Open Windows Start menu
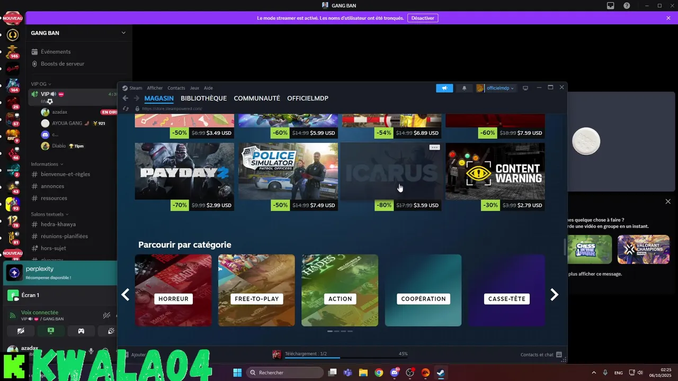Image resolution: width=678 pixels, height=381 pixels. tap(237, 373)
